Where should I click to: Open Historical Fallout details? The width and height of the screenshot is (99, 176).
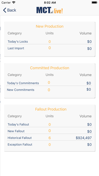(49, 138)
